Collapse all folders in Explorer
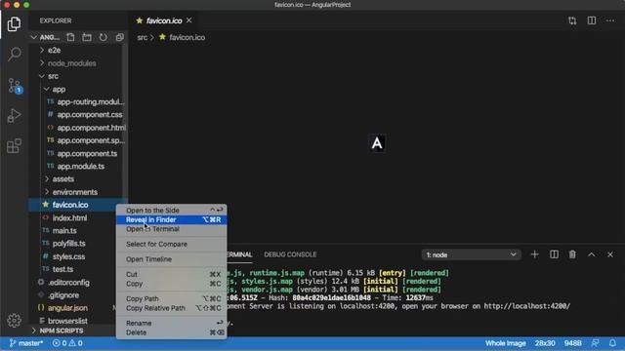 [119, 37]
